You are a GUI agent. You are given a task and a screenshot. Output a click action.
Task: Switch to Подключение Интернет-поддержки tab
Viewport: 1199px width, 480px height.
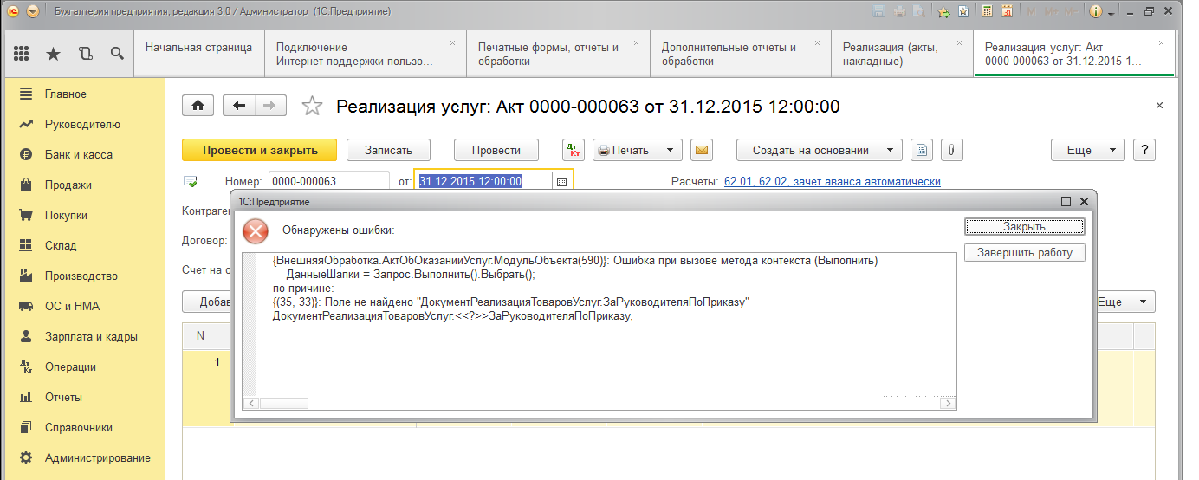pyautogui.click(x=365, y=54)
